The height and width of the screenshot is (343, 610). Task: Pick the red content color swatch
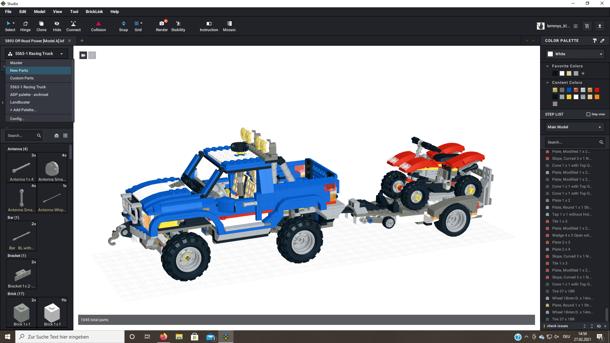597,90
